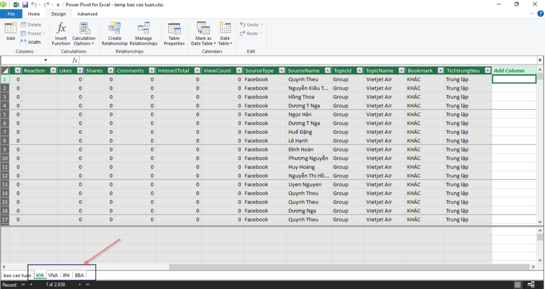
Task: Open the InteractTotal filter dropdown
Action: pyautogui.click(x=197, y=71)
